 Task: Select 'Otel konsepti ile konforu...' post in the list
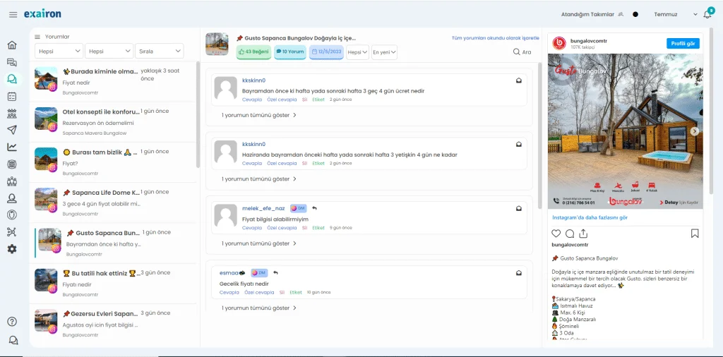113,121
